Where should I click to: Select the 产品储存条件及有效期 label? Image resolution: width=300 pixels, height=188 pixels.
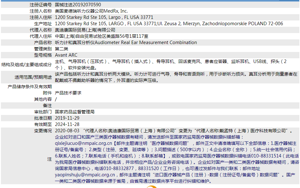30,87
